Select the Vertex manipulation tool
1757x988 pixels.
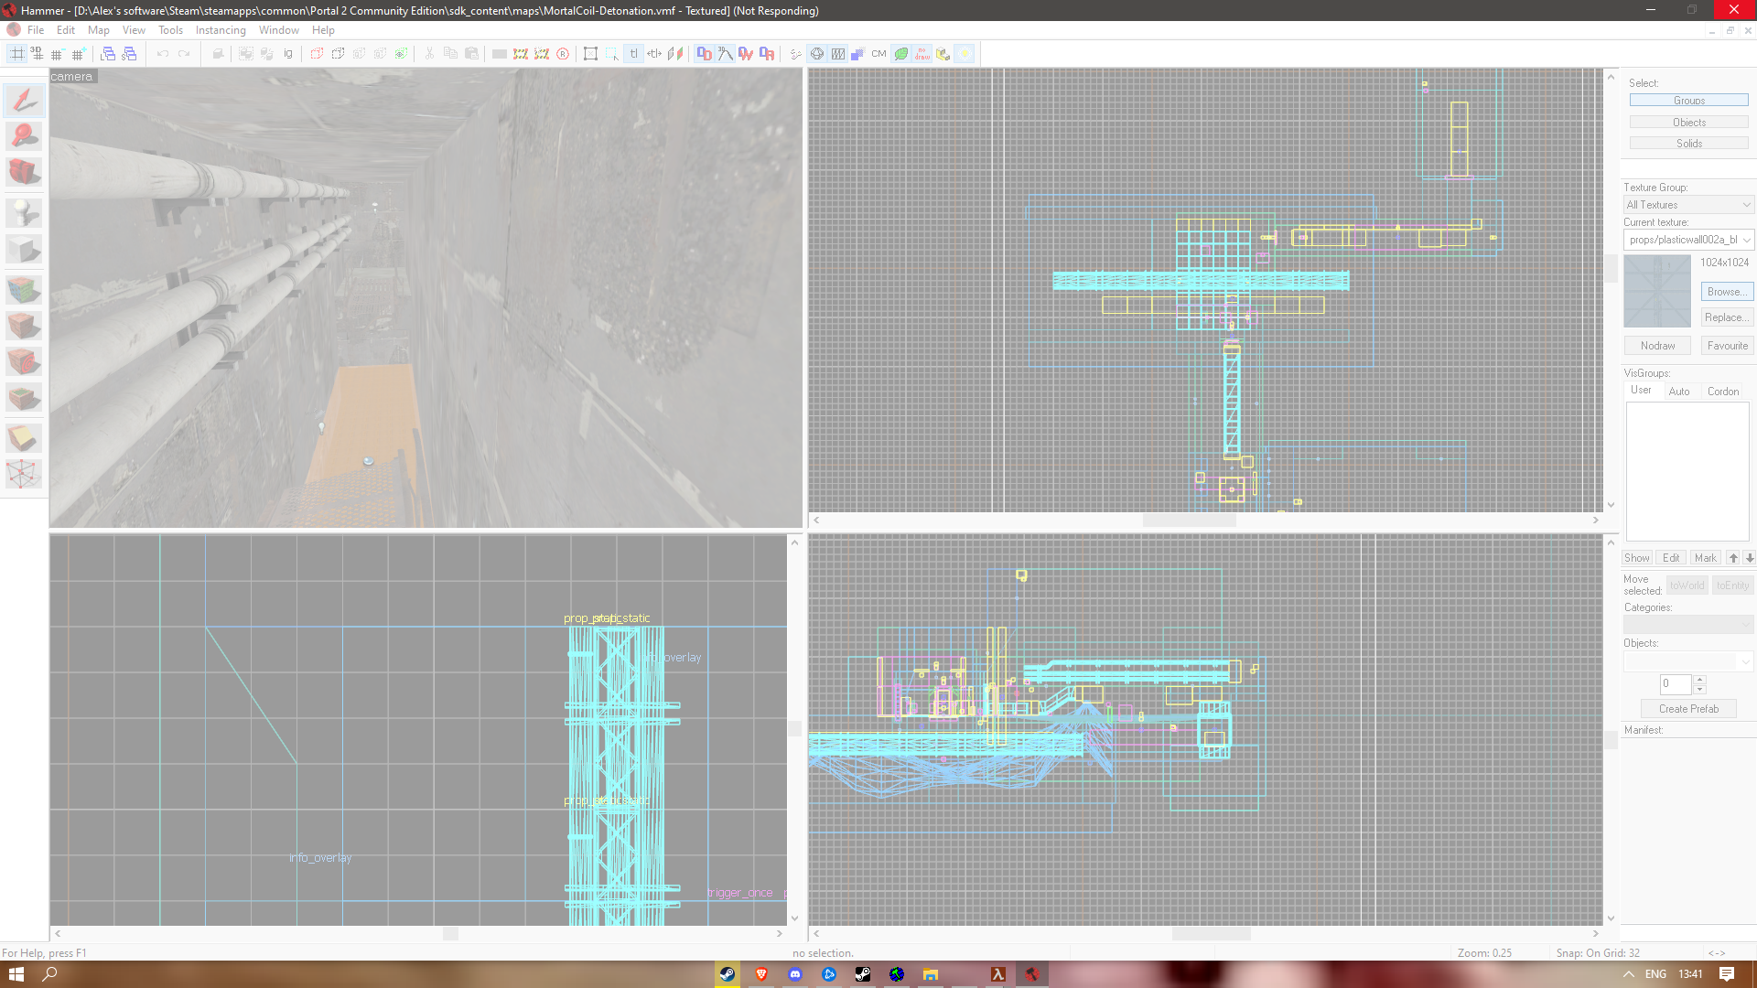click(x=24, y=474)
